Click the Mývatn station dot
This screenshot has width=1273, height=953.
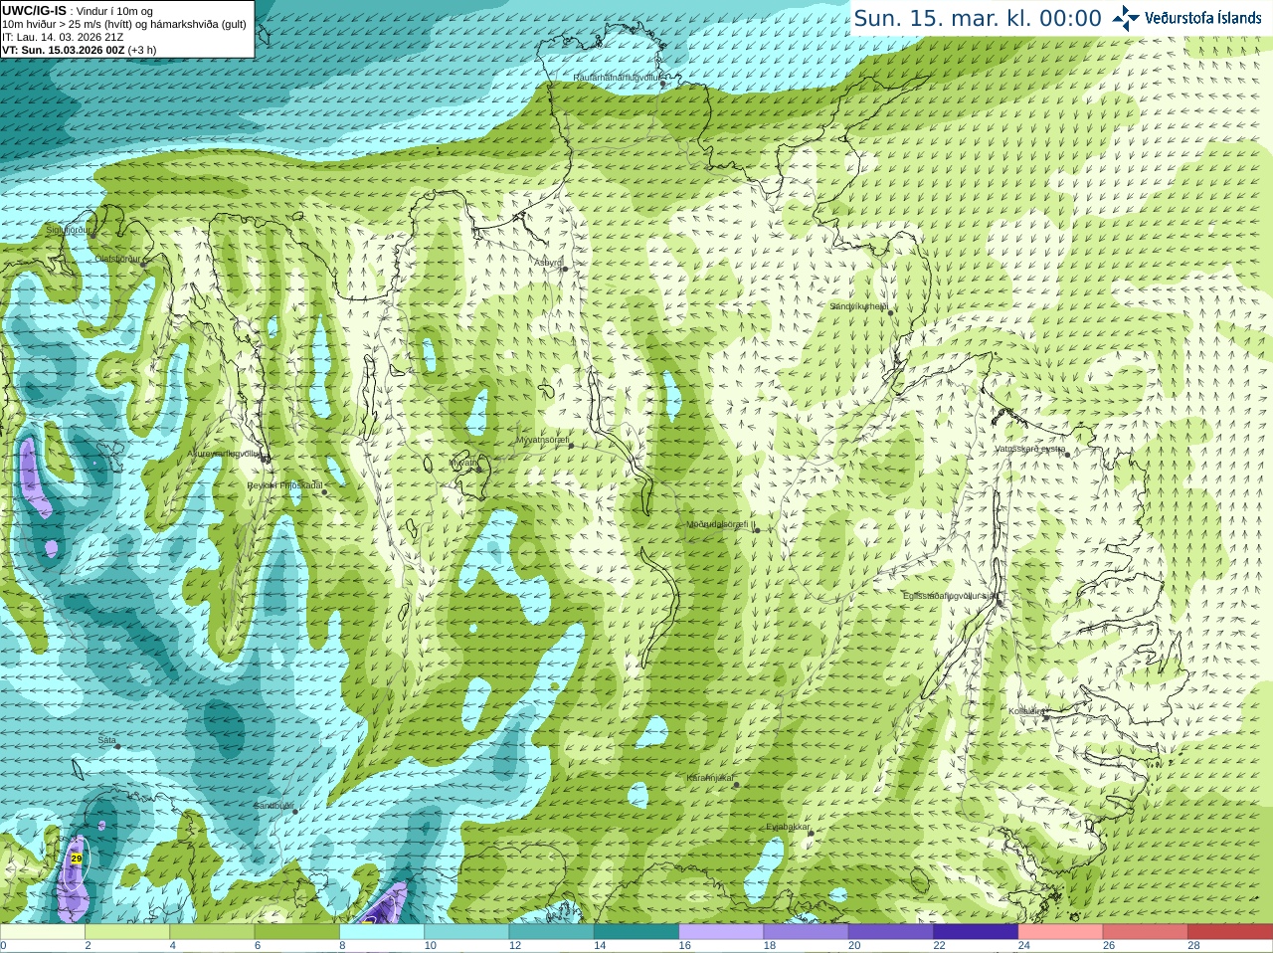click(x=478, y=469)
